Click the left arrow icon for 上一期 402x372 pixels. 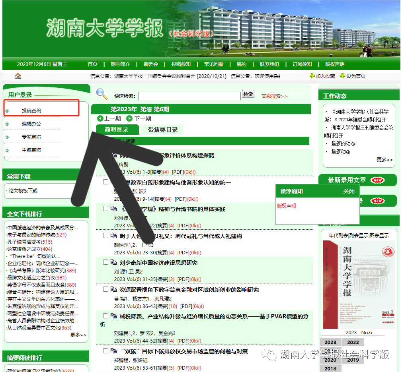(100, 118)
